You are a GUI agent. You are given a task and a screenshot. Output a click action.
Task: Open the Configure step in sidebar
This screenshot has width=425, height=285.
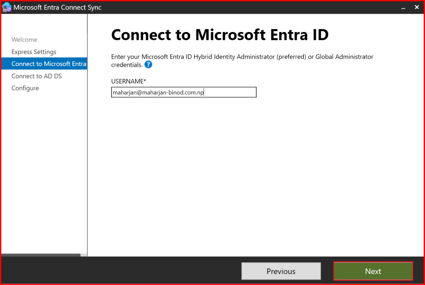point(25,88)
